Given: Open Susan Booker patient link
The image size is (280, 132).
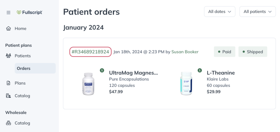Looking at the screenshot, I should 185,52.
